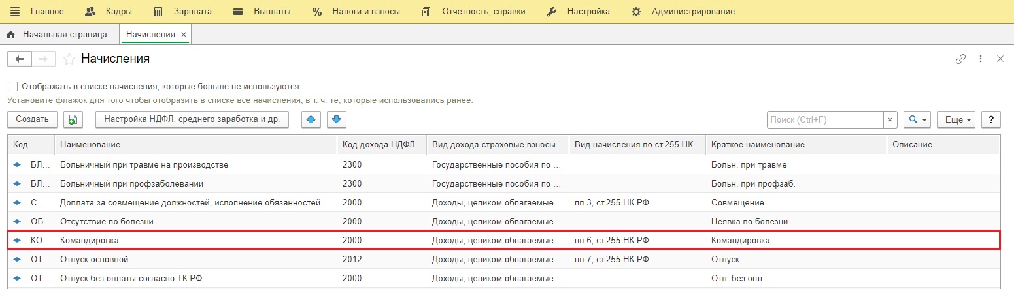Enable showing unused accruals checkbox

[x=12, y=86]
